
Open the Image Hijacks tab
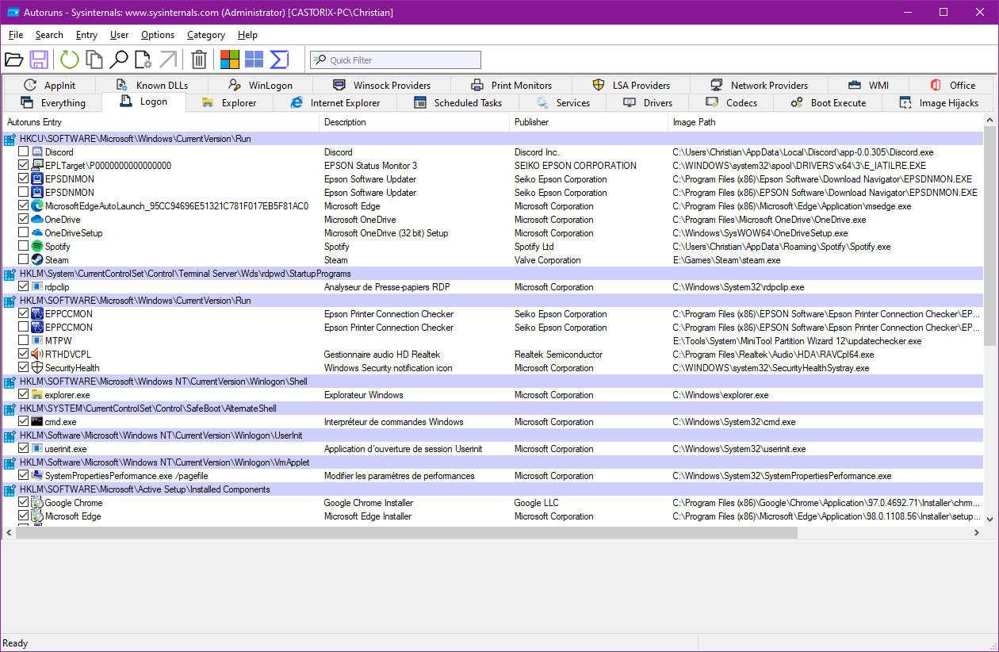(939, 103)
